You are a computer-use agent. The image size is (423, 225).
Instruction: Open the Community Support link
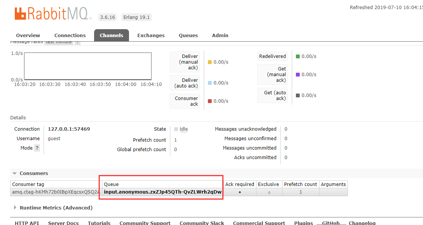(x=145, y=223)
